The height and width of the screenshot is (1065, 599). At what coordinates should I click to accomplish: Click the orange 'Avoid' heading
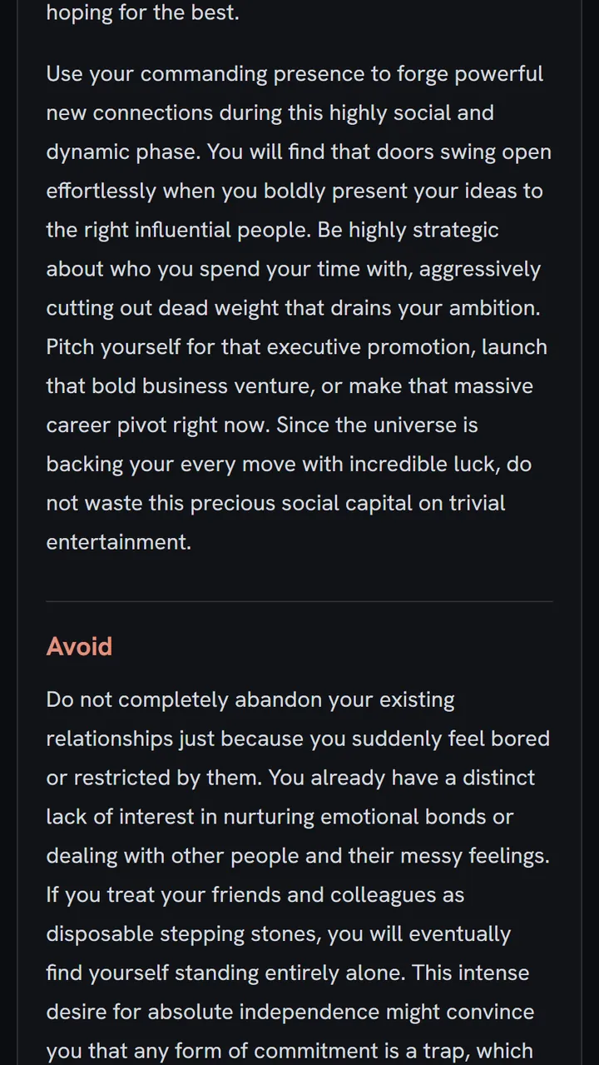coord(79,646)
